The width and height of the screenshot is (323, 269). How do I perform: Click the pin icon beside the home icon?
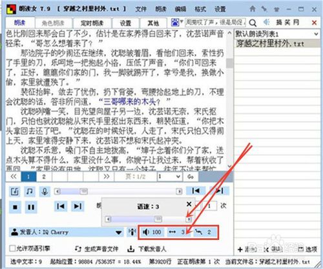click(264, 9)
